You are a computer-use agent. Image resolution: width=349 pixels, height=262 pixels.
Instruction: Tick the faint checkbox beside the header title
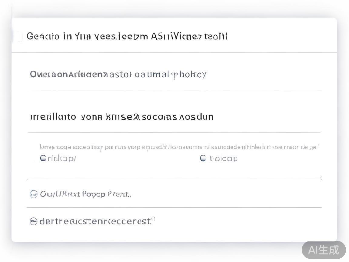tap(19, 37)
